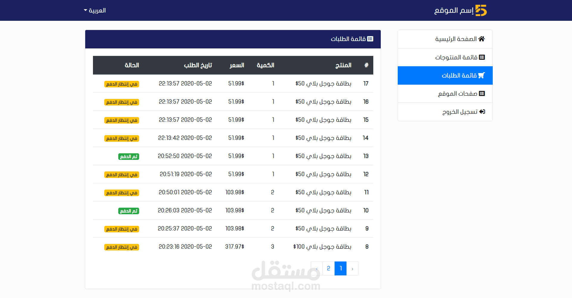The width and height of the screenshot is (572, 298).
Task: Click the product name in order 8 row
Action: coord(322,247)
